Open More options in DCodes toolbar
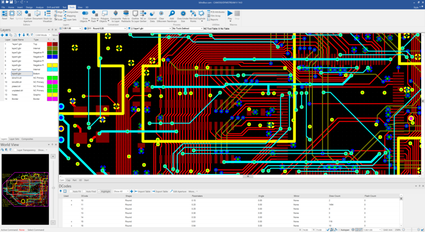The height and width of the screenshot is (232, 425). [x=193, y=192]
